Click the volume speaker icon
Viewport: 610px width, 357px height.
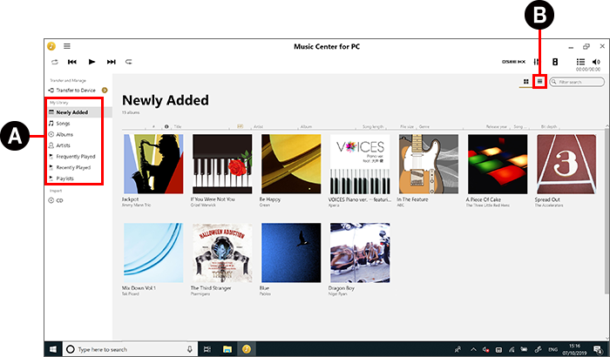point(595,62)
